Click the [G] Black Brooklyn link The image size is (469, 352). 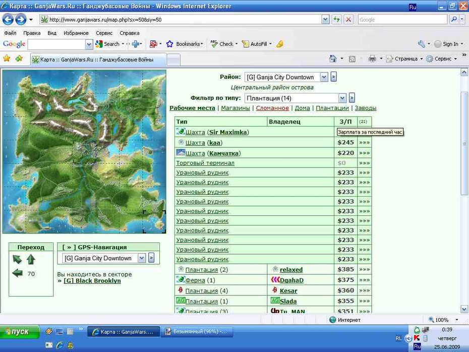tap(92, 280)
